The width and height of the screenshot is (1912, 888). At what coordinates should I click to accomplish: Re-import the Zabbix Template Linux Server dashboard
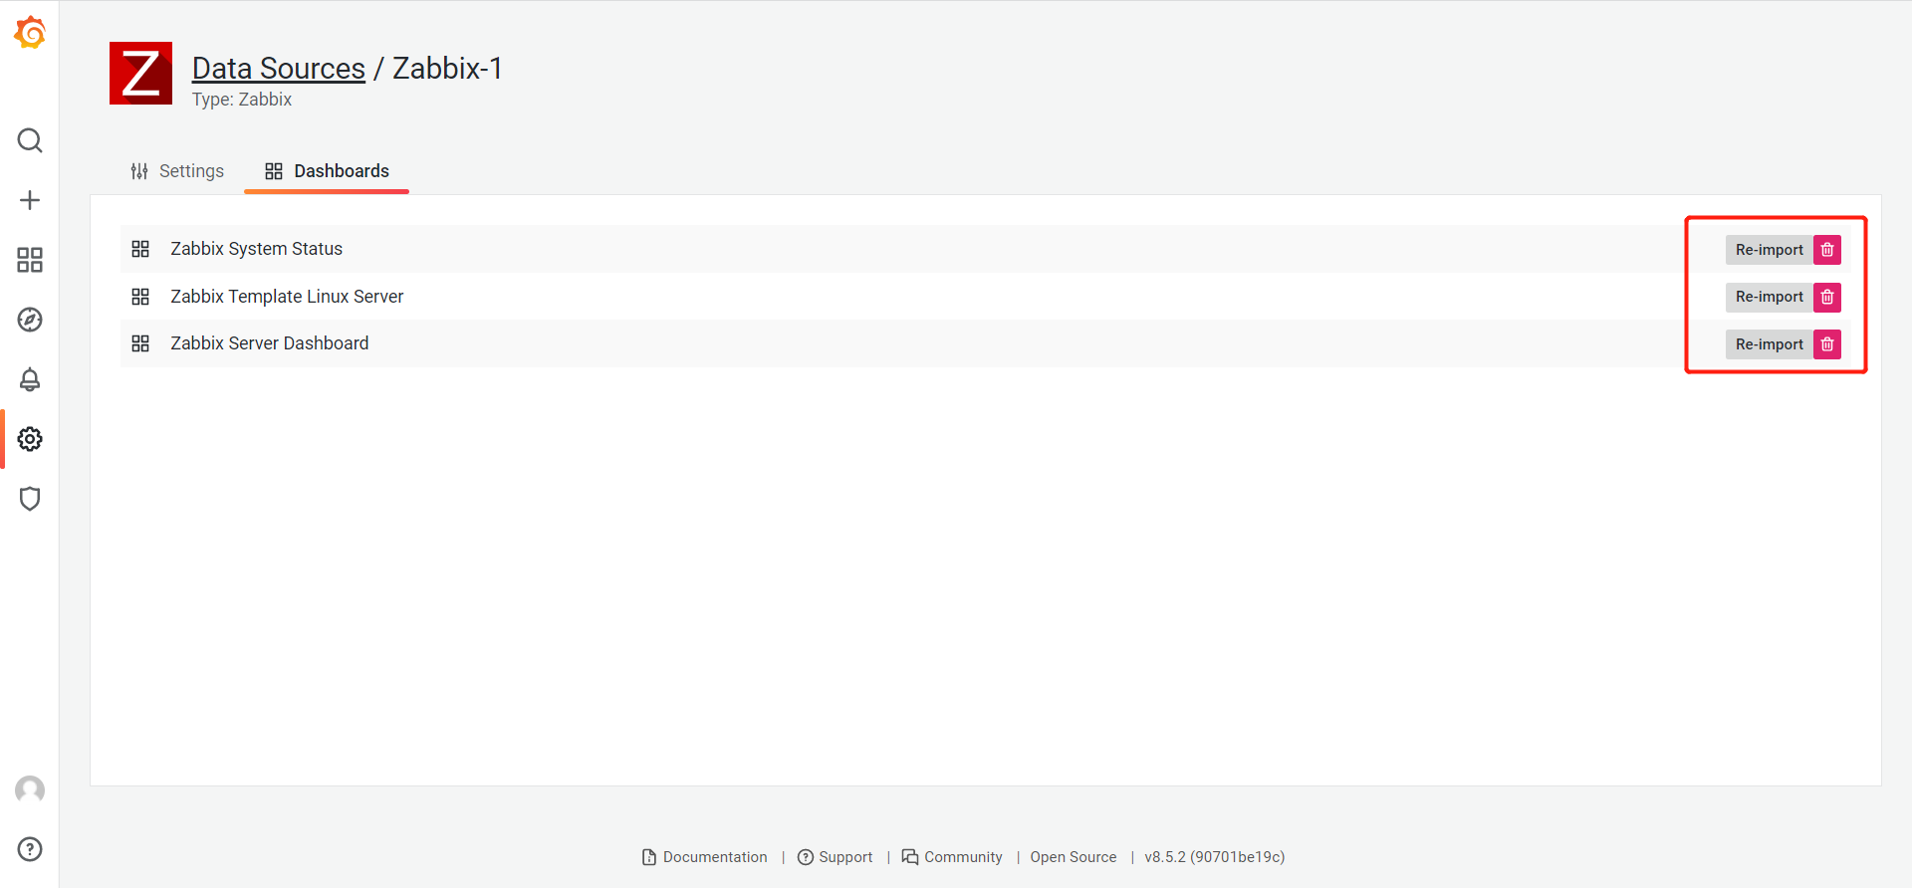(x=1769, y=297)
